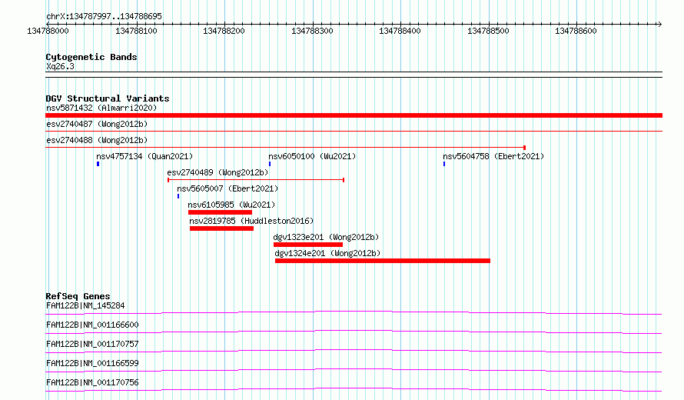
Task: Click the red bar of dgv1323e201
Action: tap(308, 245)
